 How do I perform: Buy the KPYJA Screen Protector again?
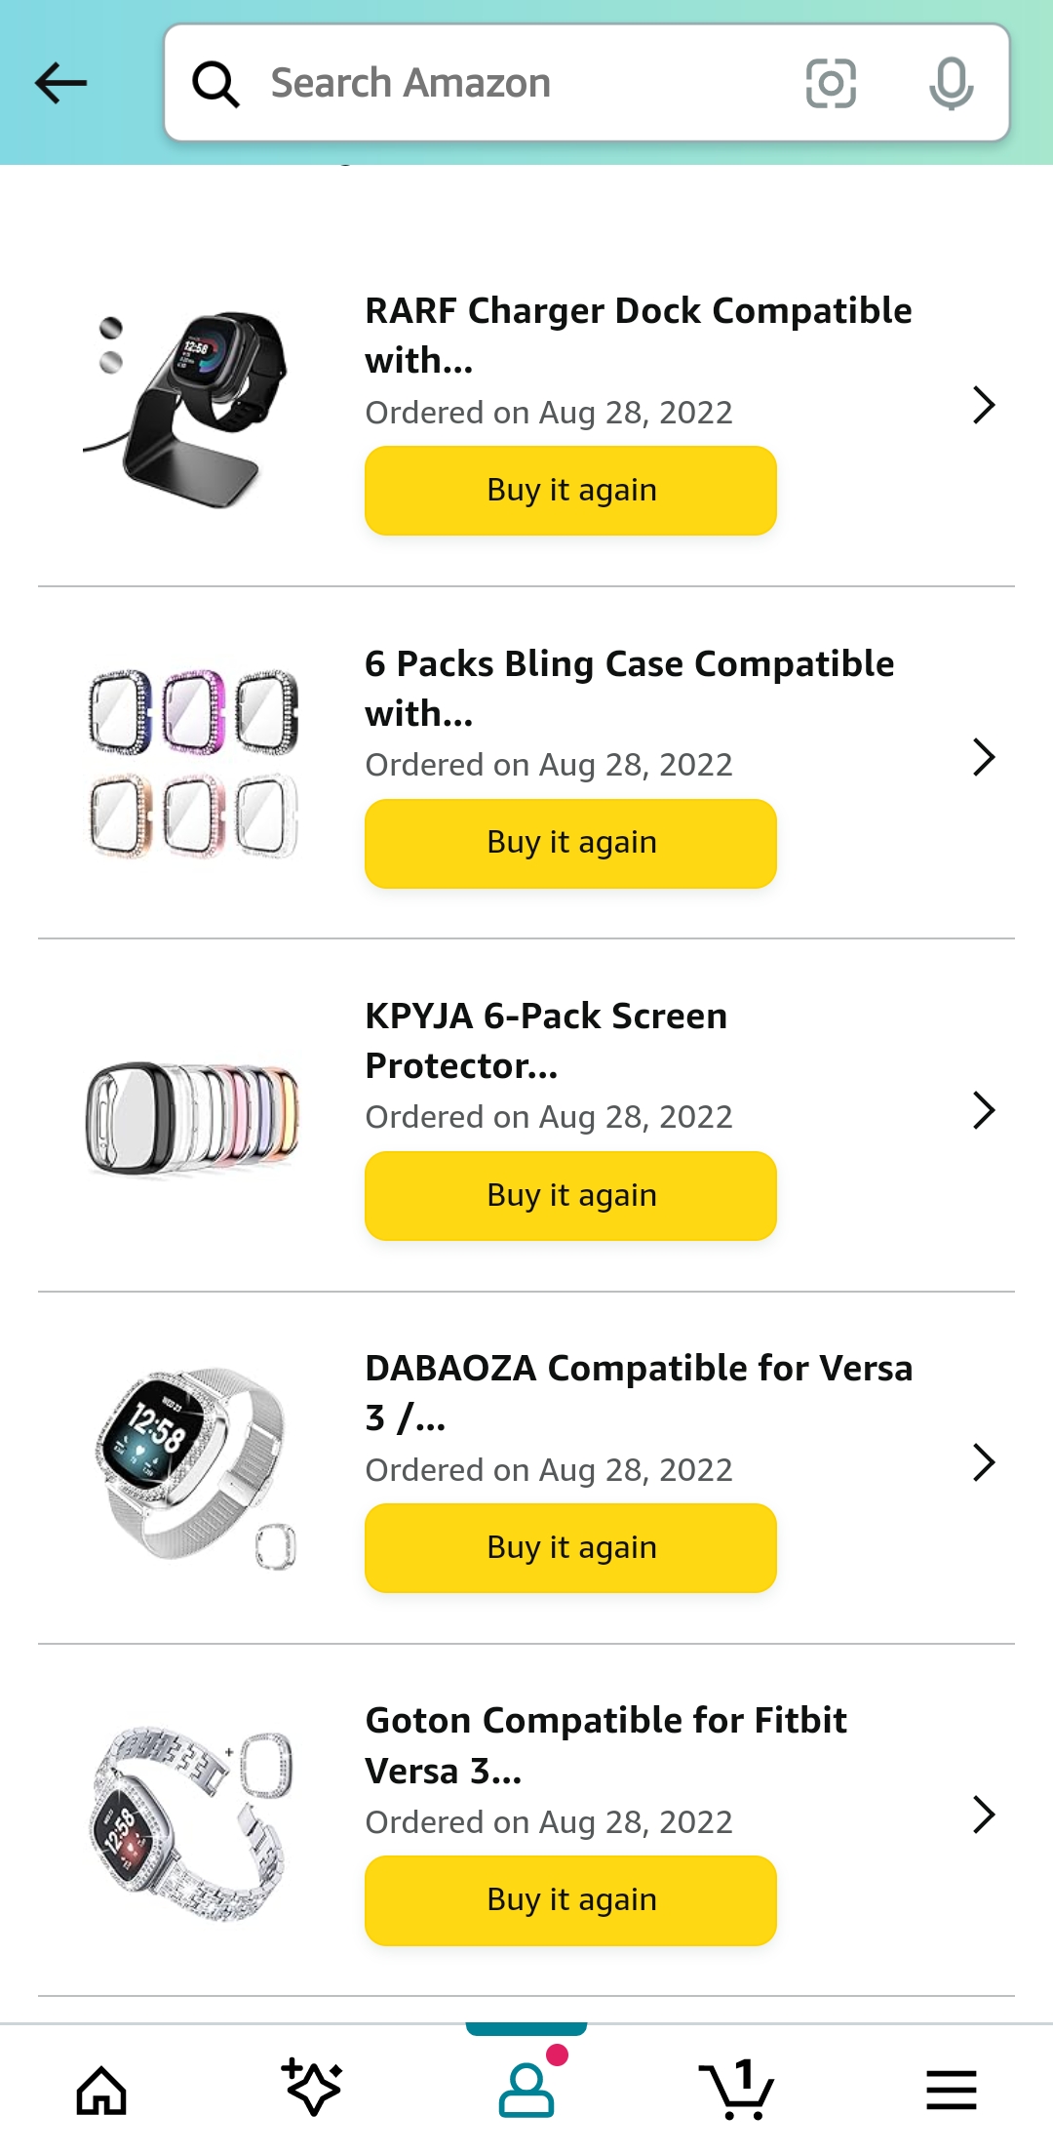tap(570, 1196)
